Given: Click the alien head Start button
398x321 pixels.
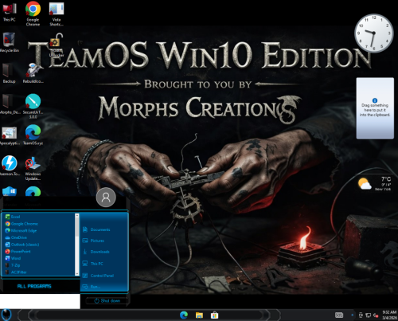Looking at the screenshot, I should click(x=6, y=315).
